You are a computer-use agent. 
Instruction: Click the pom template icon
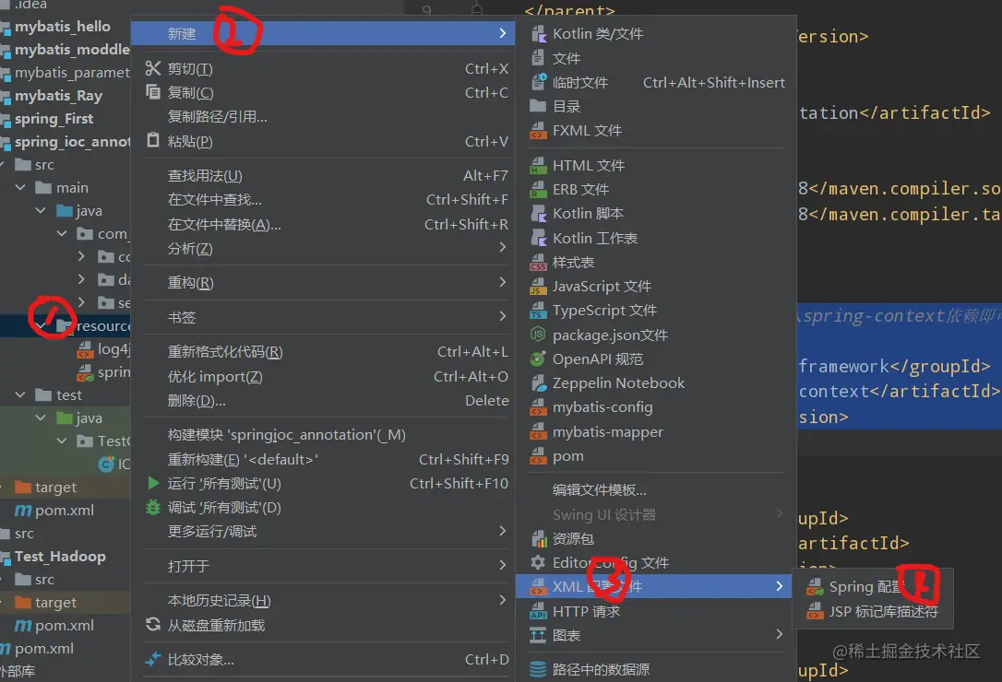coord(539,456)
